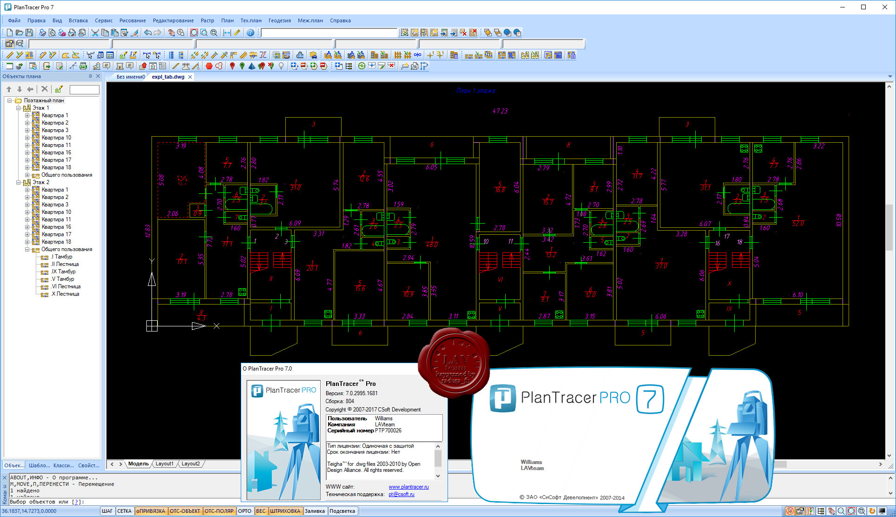
Task: Click the orange regenerate arrow in status bar
Action: 872,511
